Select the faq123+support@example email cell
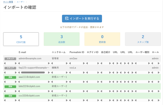163x105 pixels. (x=34, y=68)
